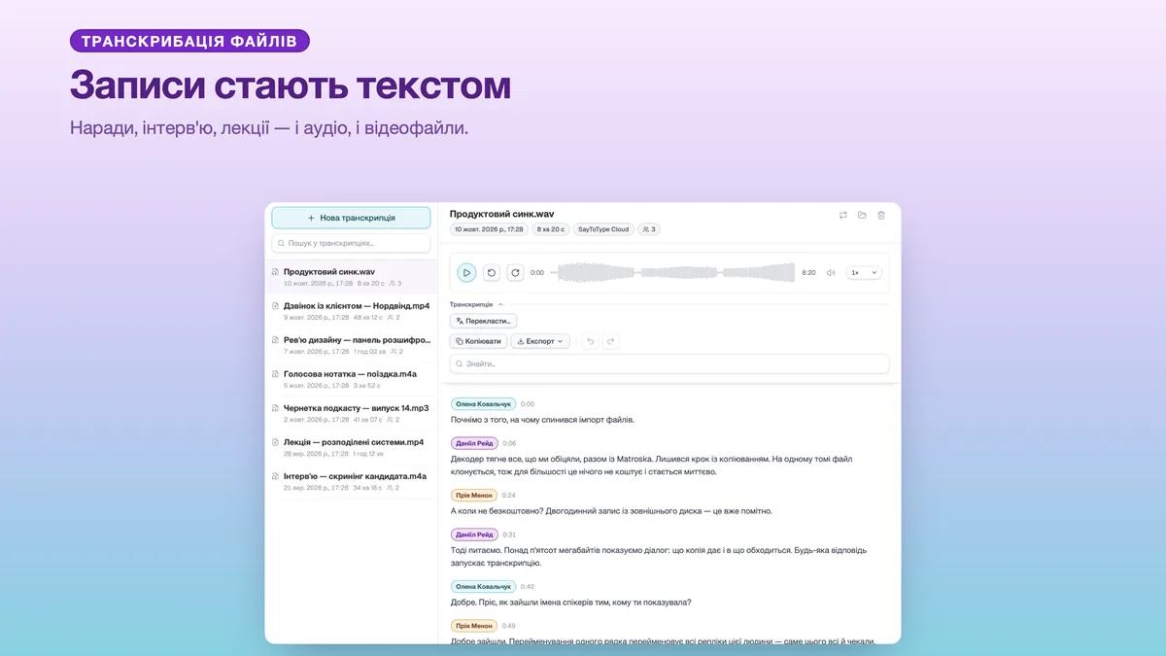Open the Експорт dropdown
The width and height of the screenshot is (1166, 656).
point(540,341)
